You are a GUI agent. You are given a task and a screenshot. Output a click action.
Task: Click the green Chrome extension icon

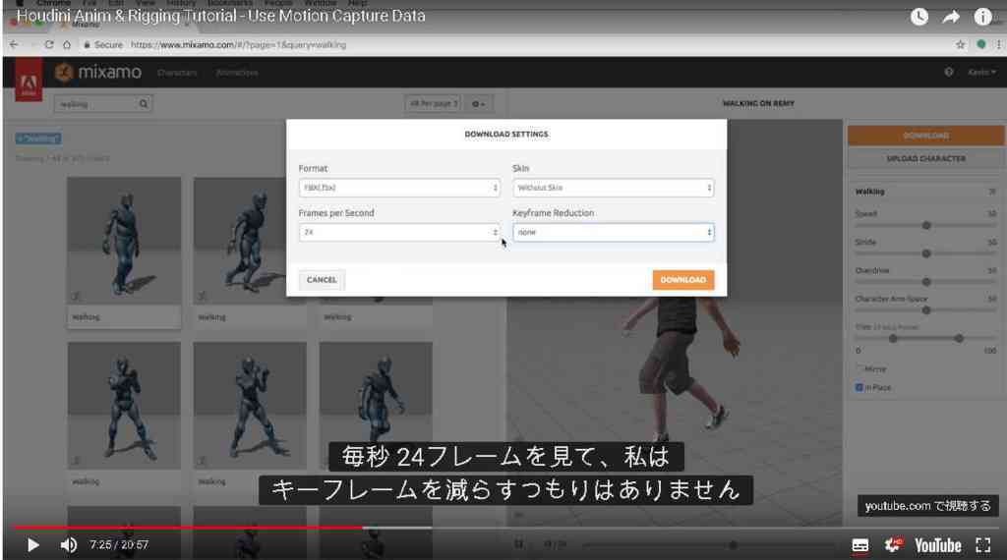980,45
